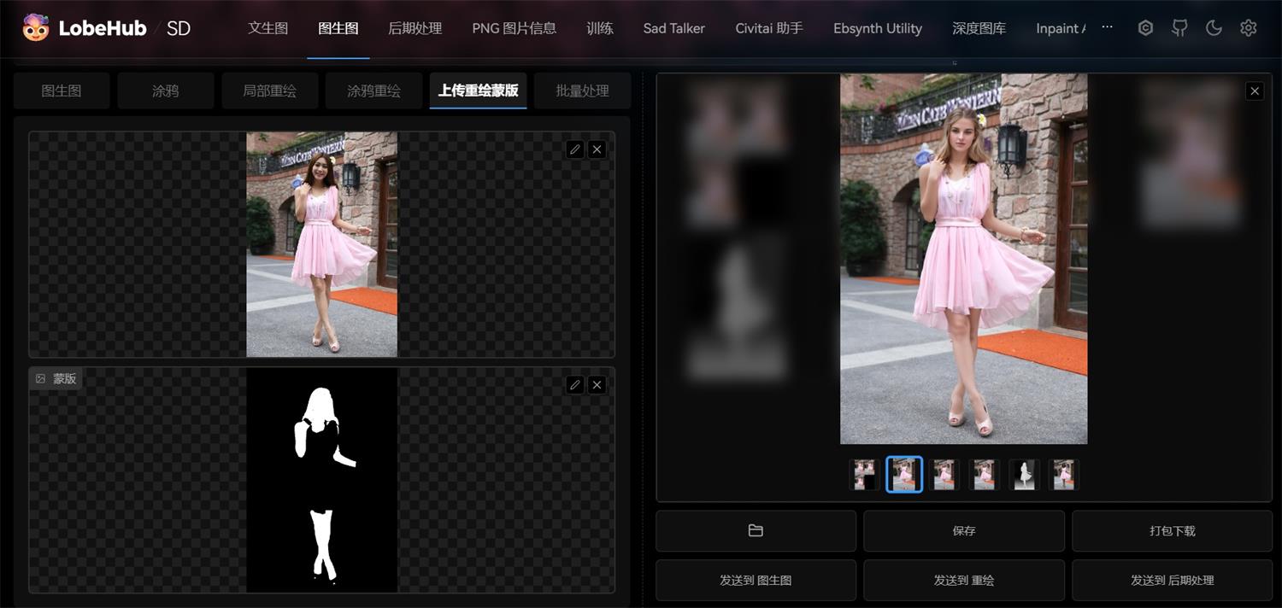Click the 保存 button

click(964, 531)
